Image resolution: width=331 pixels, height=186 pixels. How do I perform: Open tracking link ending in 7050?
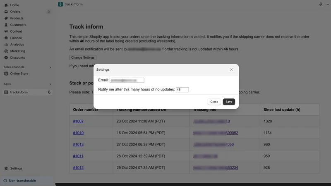coord(213,144)
